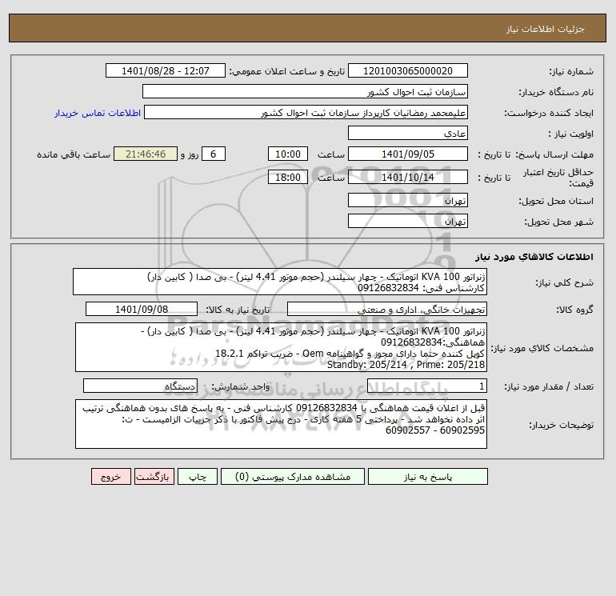Image resolution: width=616 pixels, height=596 pixels.
Task: Click the مشخصات کالای مورد نیاز text box
Action: [x=281, y=347]
